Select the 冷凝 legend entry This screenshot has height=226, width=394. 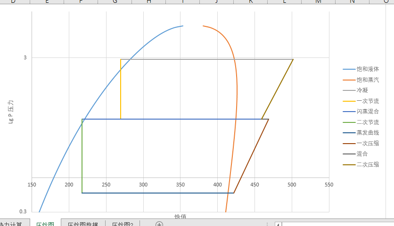[355, 90]
